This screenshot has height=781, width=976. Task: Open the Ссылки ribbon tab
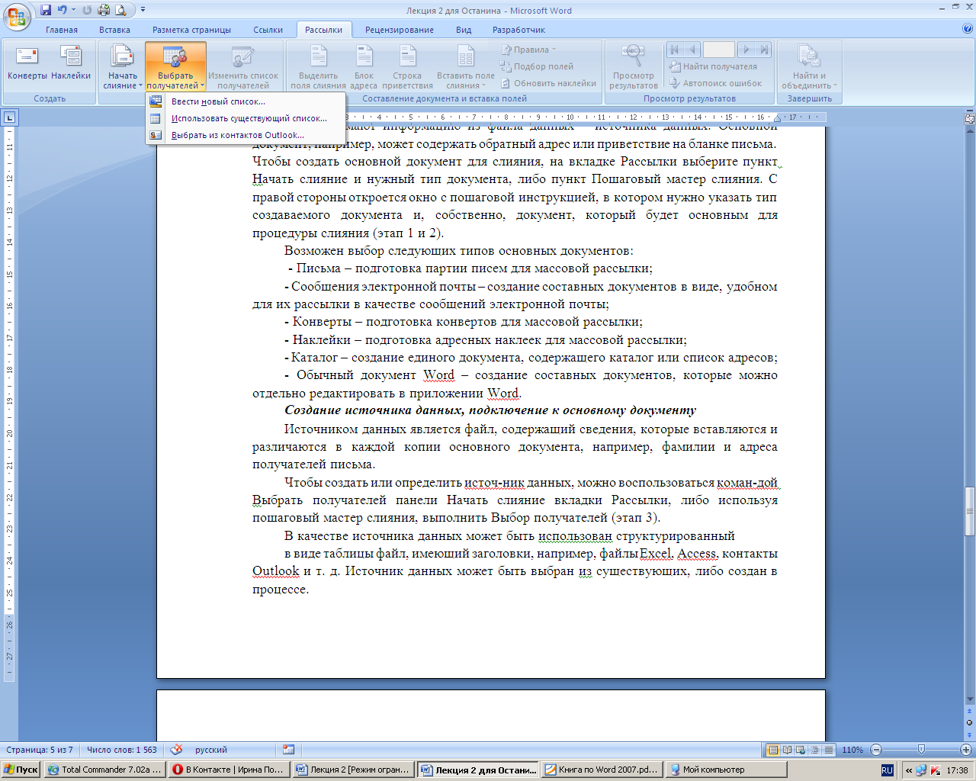tap(268, 30)
